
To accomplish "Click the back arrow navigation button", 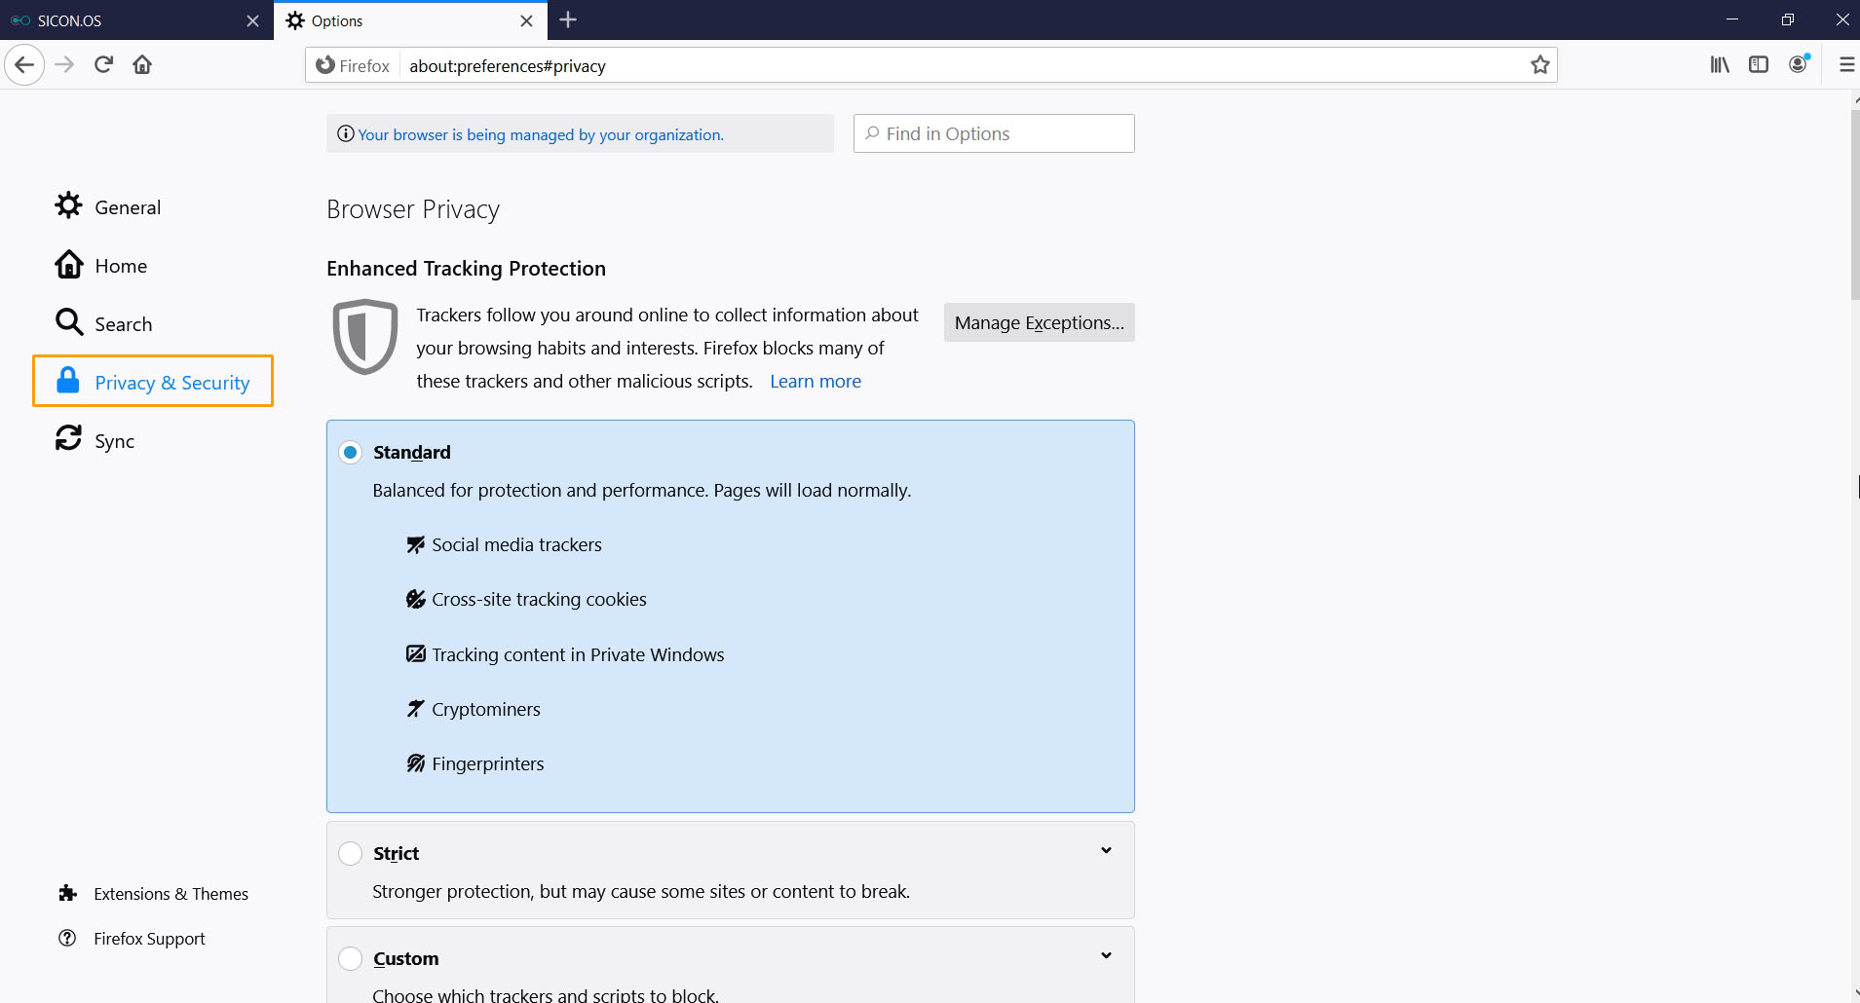I will coord(24,65).
